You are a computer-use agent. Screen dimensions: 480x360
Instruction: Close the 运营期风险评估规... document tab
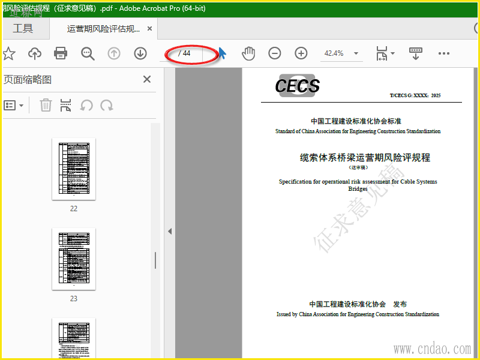(149, 28)
